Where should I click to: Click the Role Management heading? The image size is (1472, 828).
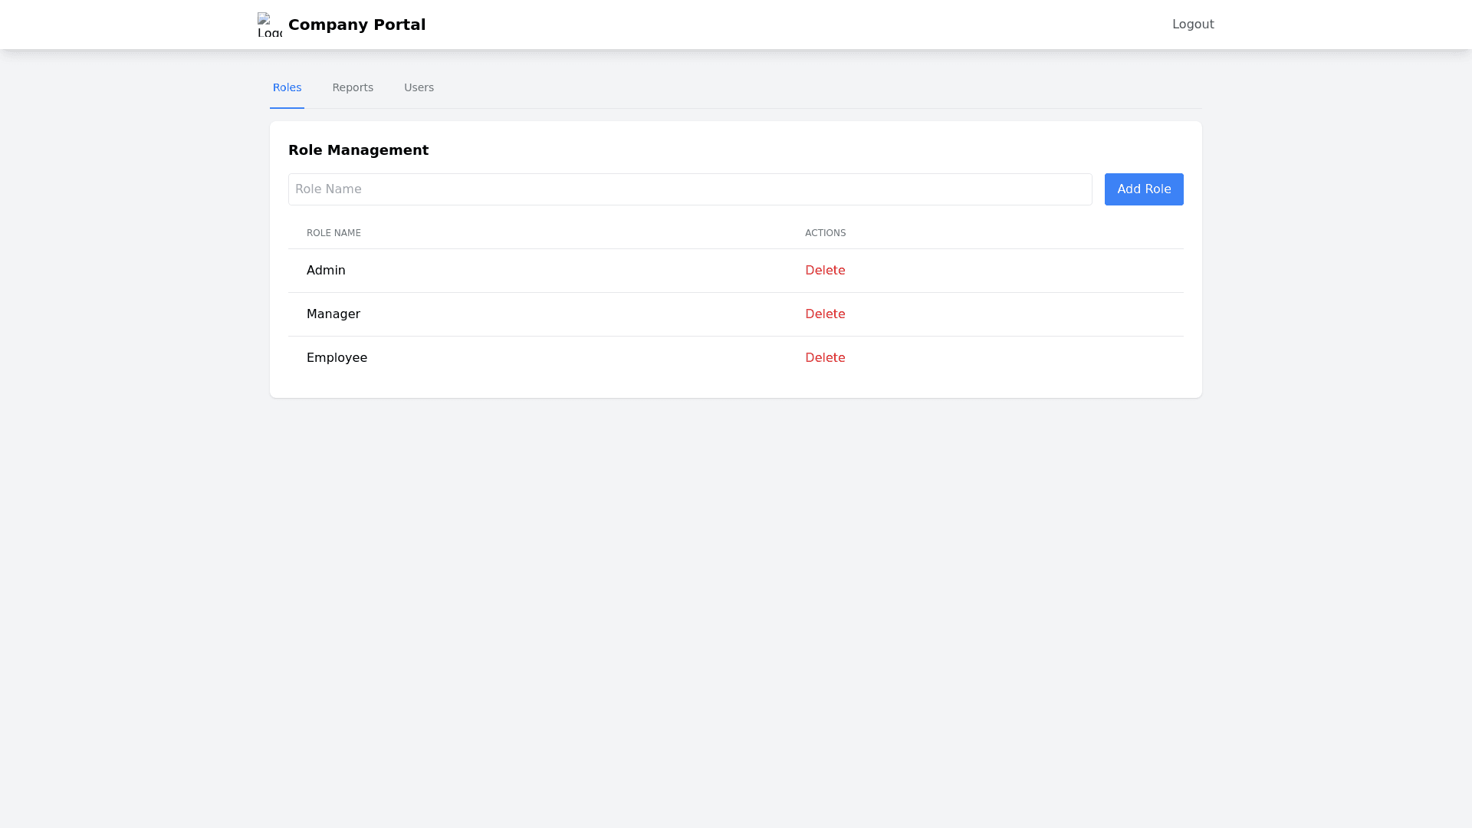pyautogui.click(x=358, y=150)
